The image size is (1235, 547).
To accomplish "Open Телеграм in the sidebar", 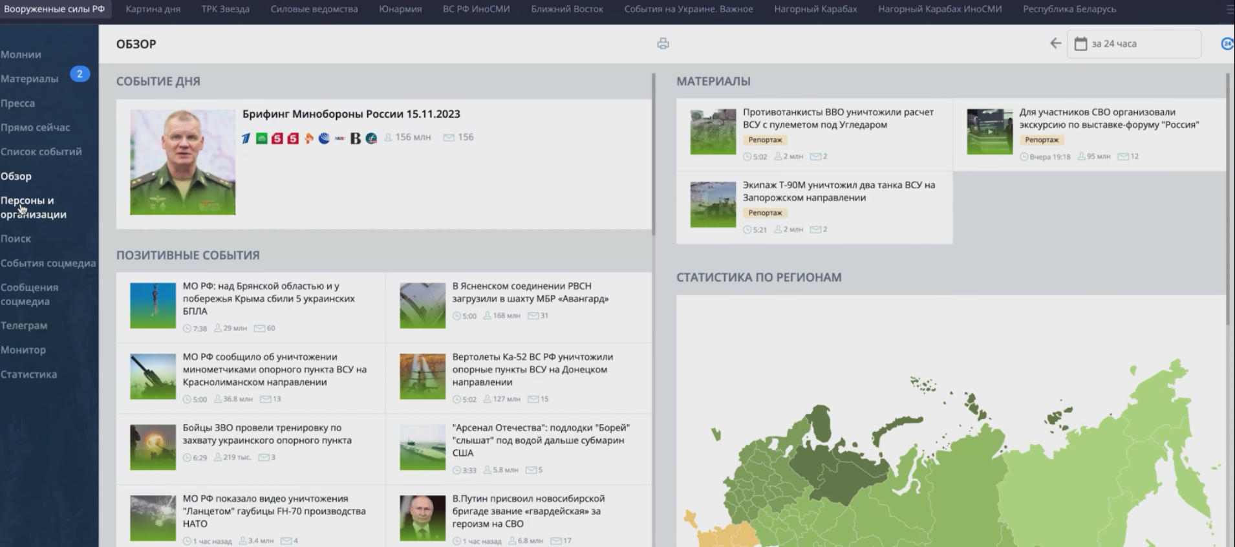I will point(24,326).
